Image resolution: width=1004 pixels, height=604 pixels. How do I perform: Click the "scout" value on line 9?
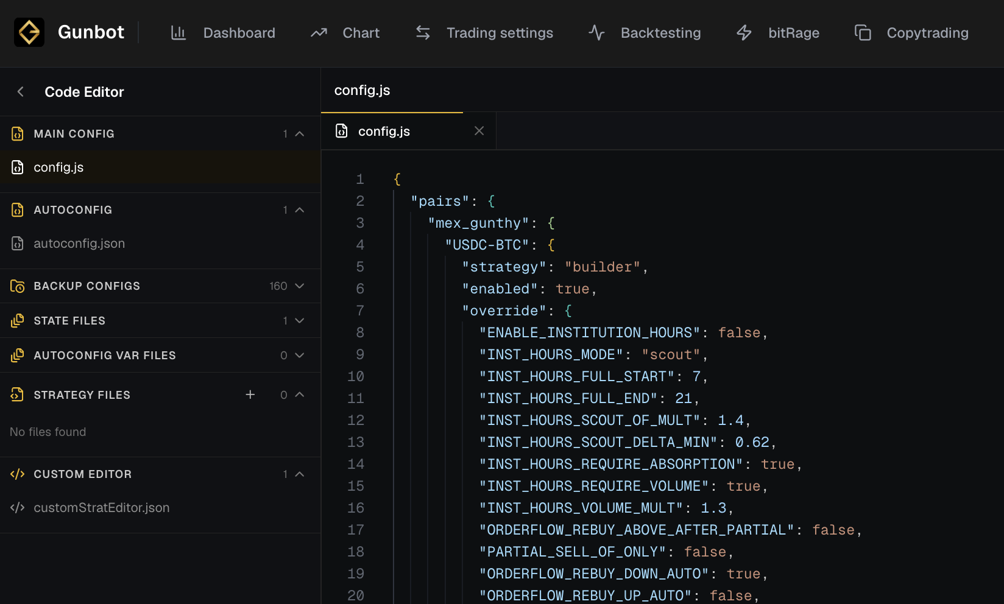pyautogui.click(x=671, y=354)
